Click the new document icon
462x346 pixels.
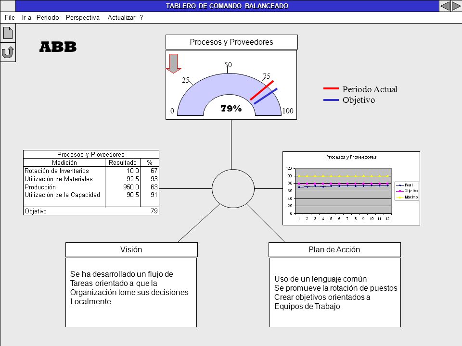click(x=8, y=33)
